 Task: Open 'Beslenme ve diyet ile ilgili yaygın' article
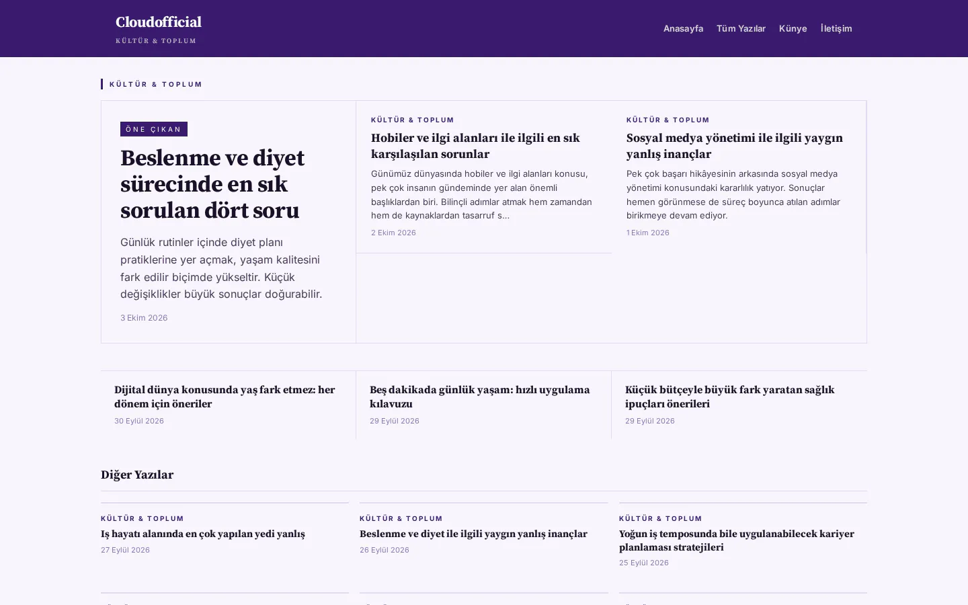[x=473, y=534]
